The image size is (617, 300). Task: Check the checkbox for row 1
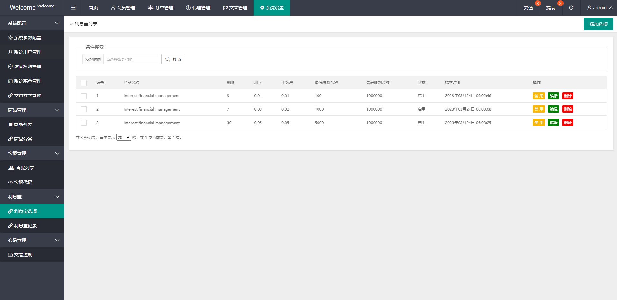coord(84,96)
